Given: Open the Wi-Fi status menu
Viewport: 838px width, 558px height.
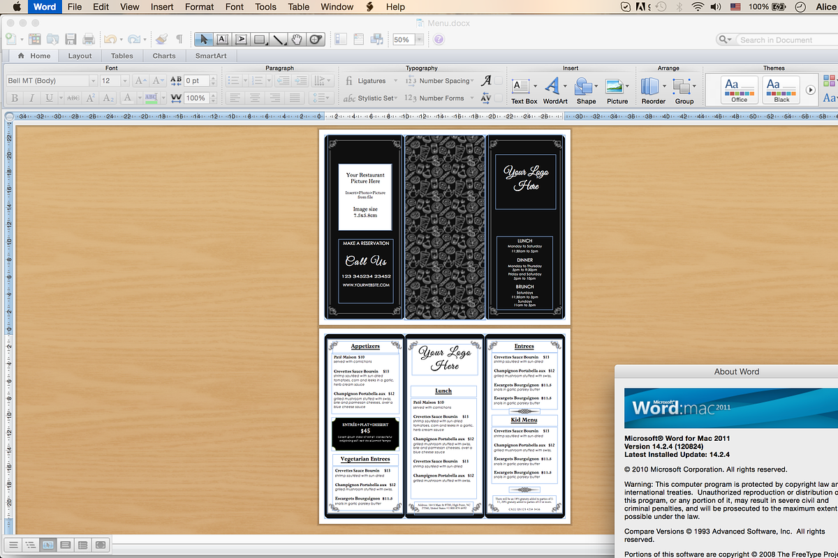Looking at the screenshot, I should [x=698, y=7].
